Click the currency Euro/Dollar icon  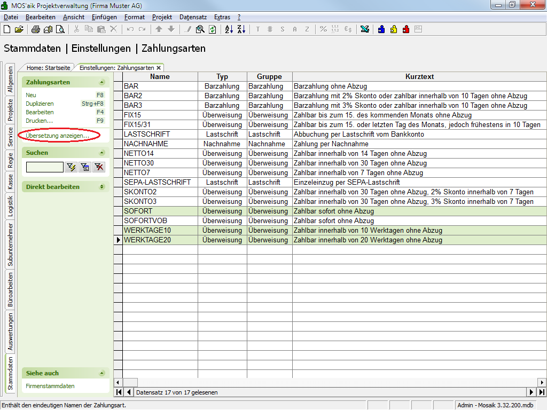click(x=348, y=29)
